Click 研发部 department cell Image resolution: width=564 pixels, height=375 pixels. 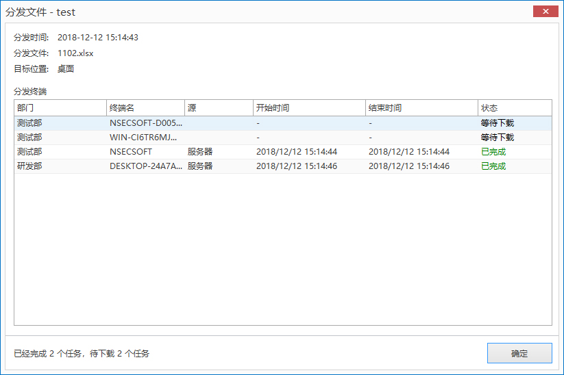coord(29,166)
